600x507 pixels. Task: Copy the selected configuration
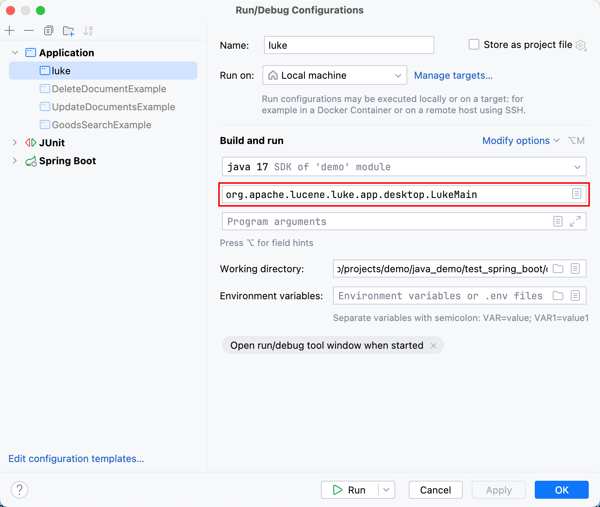(48, 30)
